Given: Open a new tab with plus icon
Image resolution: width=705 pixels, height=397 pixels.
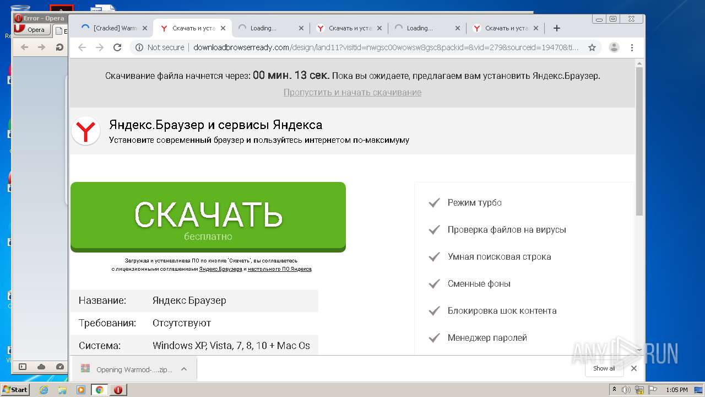Looking at the screenshot, I should click(x=557, y=28).
